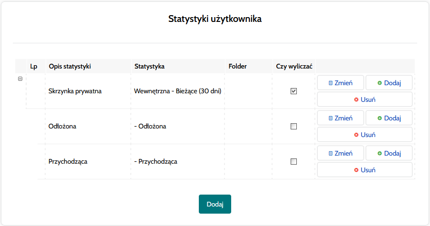
Task: Click the Zmień icon for Skrzynka prywatna
Action: 331,83
